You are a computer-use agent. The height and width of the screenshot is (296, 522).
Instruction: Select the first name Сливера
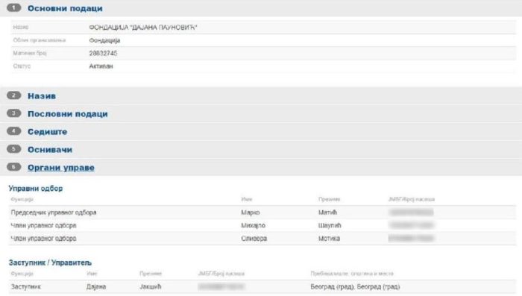[254, 239]
